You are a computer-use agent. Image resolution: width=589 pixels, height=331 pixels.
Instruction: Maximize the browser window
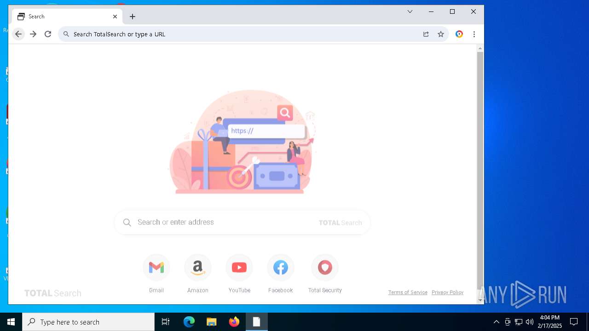[452, 11]
